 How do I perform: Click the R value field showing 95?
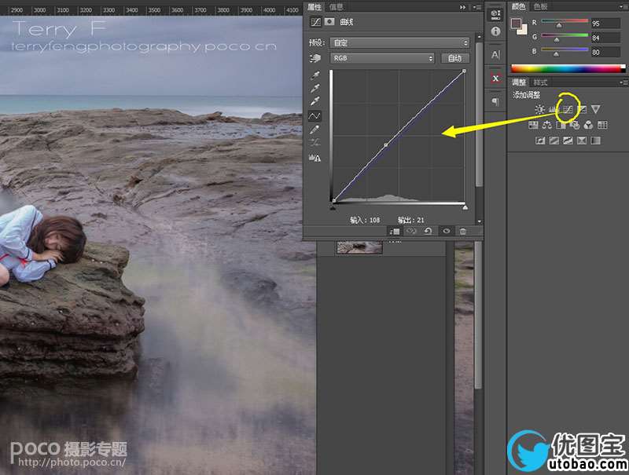(x=605, y=24)
